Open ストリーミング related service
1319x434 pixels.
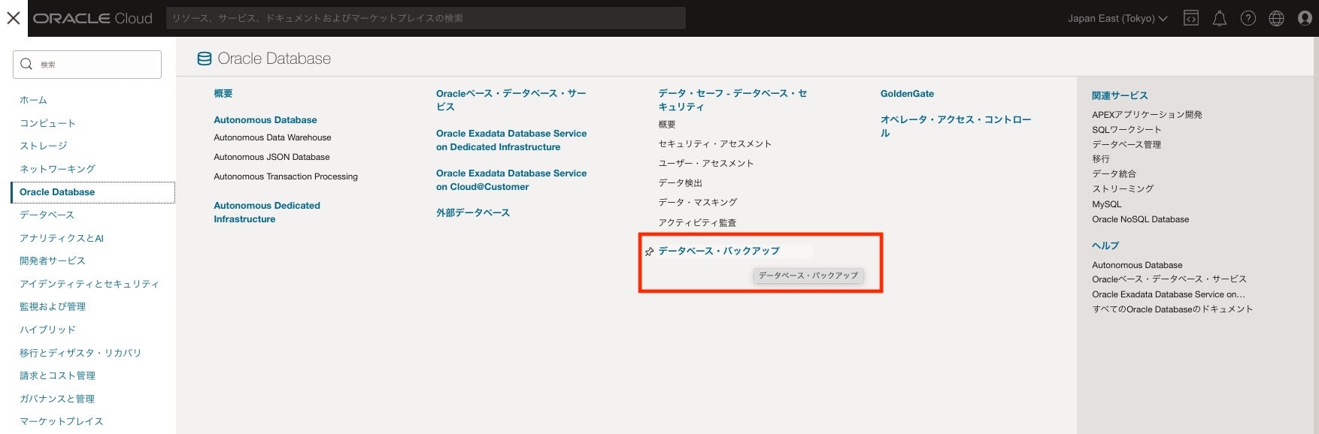(x=1123, y=189)
